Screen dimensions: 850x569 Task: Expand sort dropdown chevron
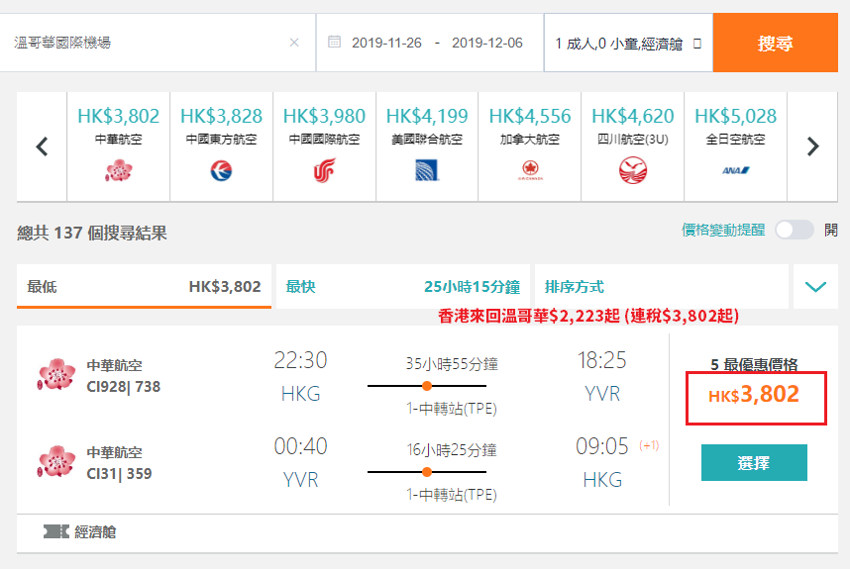815,286
